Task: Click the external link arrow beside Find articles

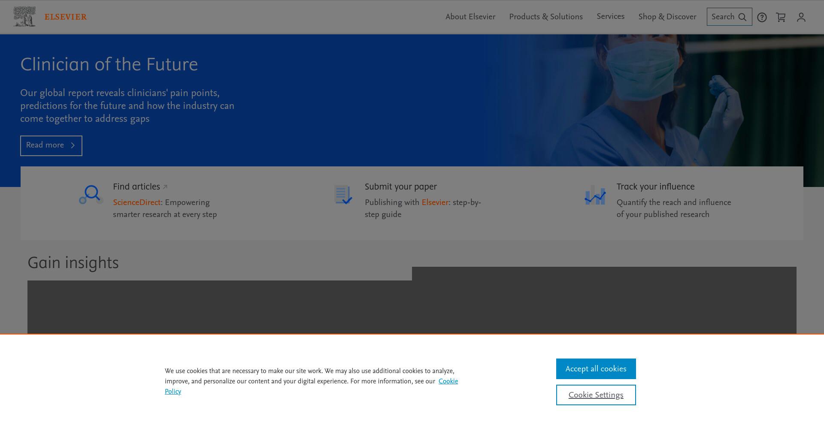Action: coord(165,187)
